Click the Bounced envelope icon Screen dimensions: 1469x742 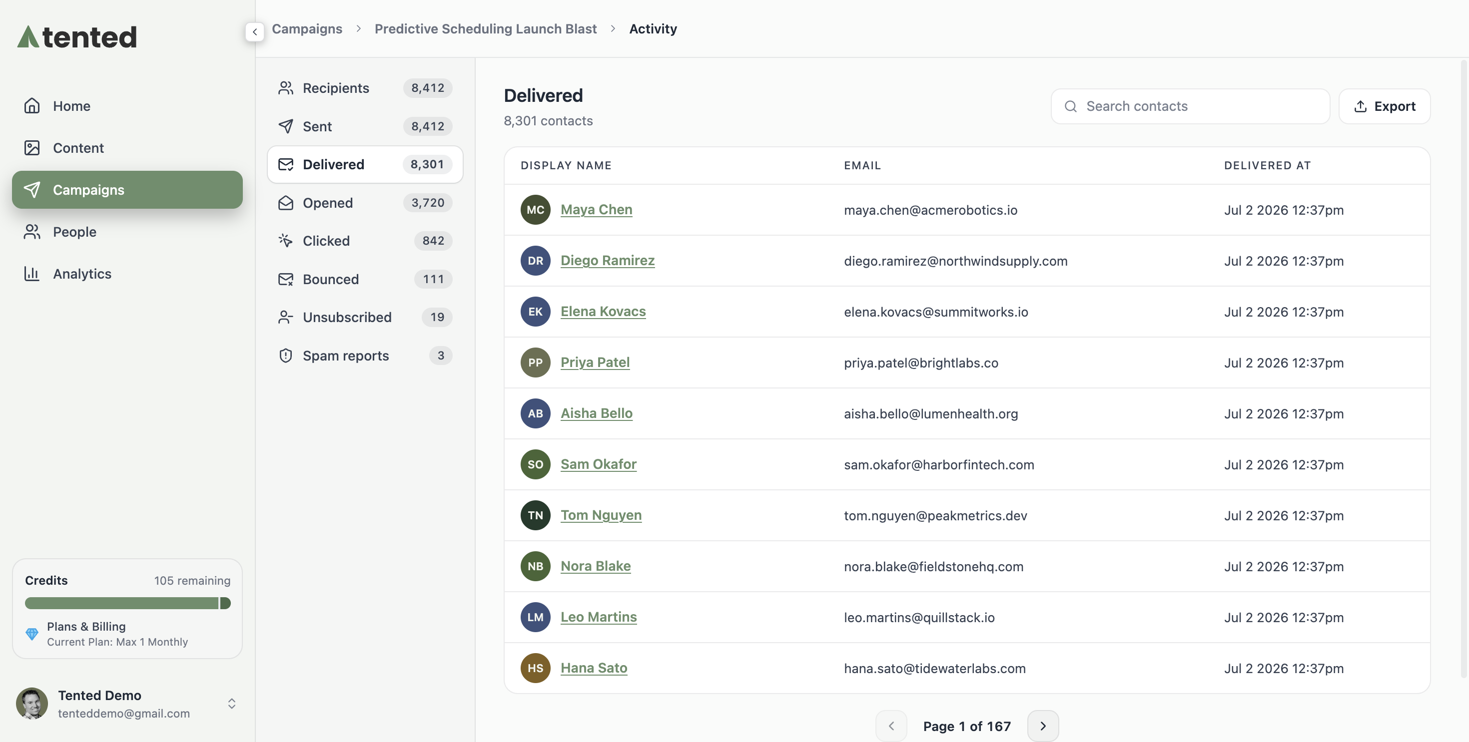pos(286,279)
